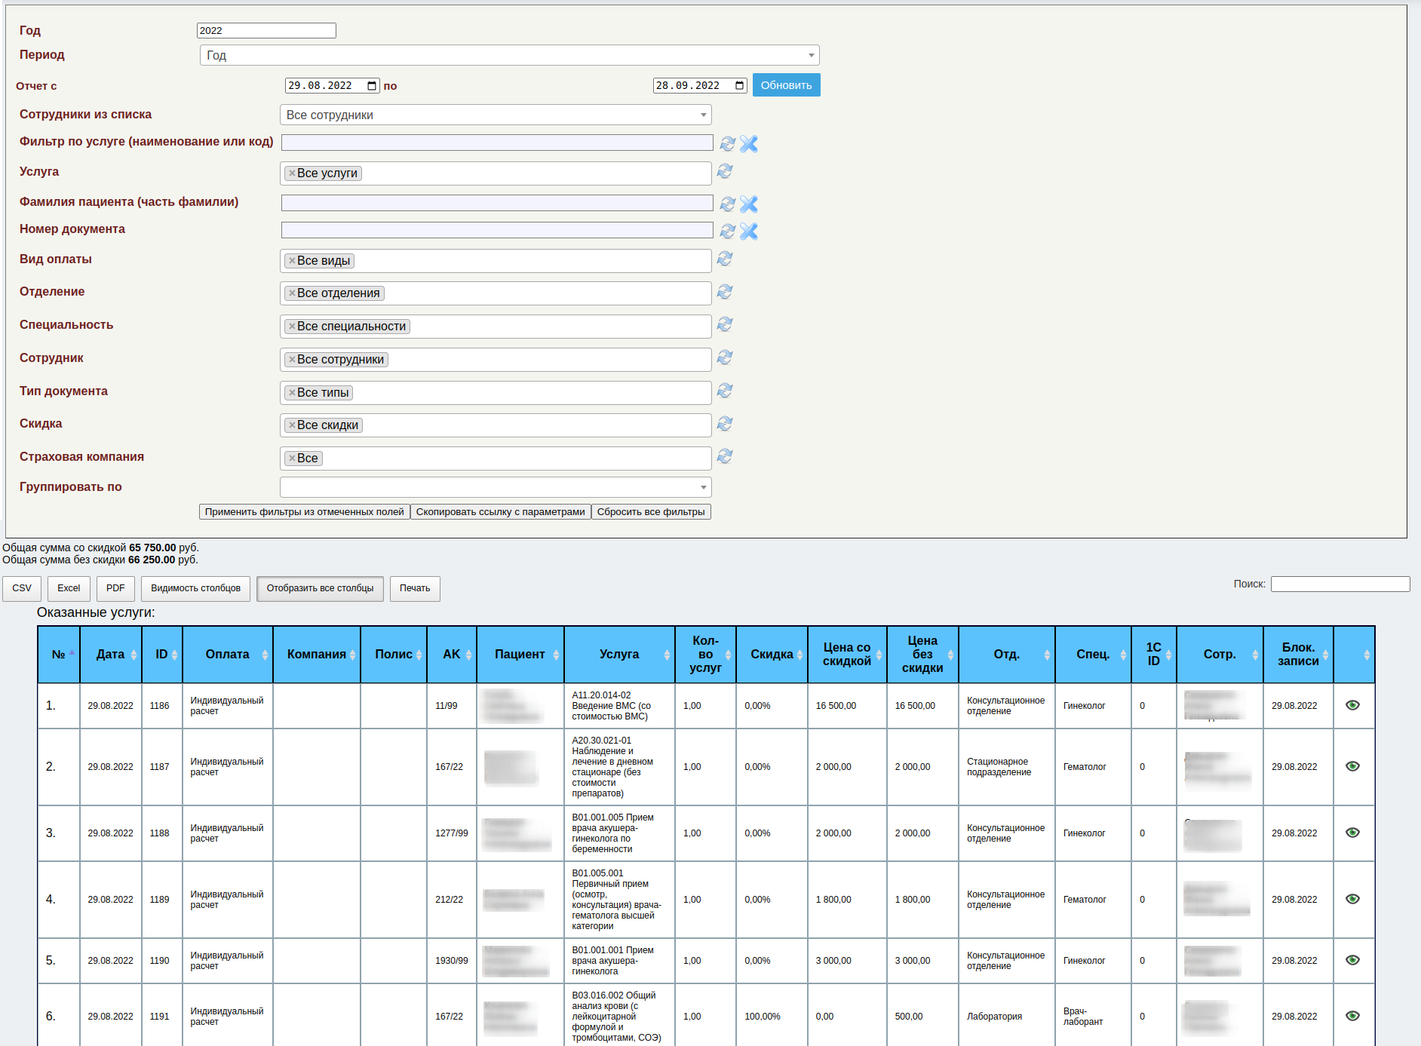The width and height of the screenshot is (1421, 1046).
Task: Sort table by the Услуга column header
Action: click(x=619, y=655)
